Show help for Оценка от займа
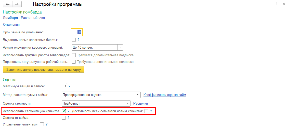Screen dimensions: 287x128 pos(69,118)
